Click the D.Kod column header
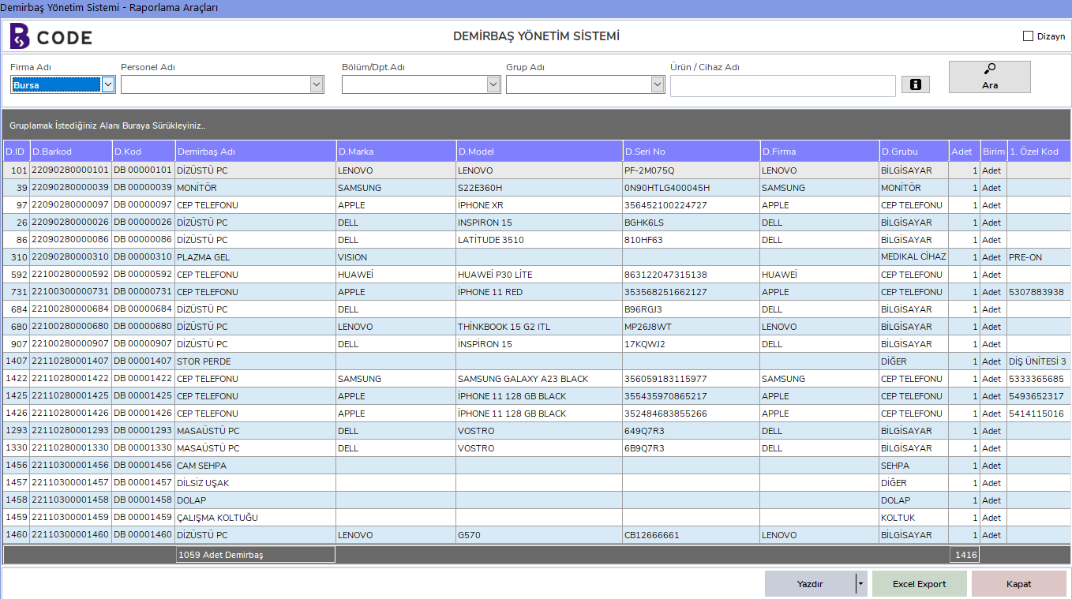Viewport: 1072px width, 599px height. click(144, 152)
